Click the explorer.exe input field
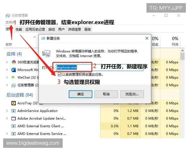The height and width of the screenshot is (151, 189). 100,67
